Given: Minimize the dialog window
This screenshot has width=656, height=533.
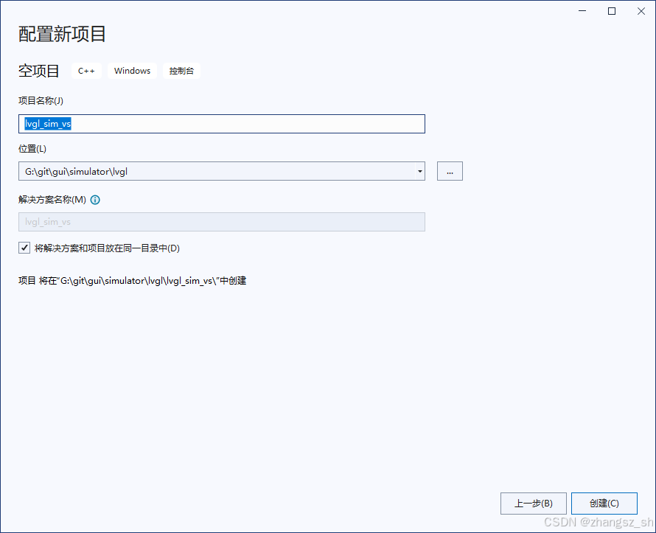Looking at the screenshot, I should click(x=582, y=11).
